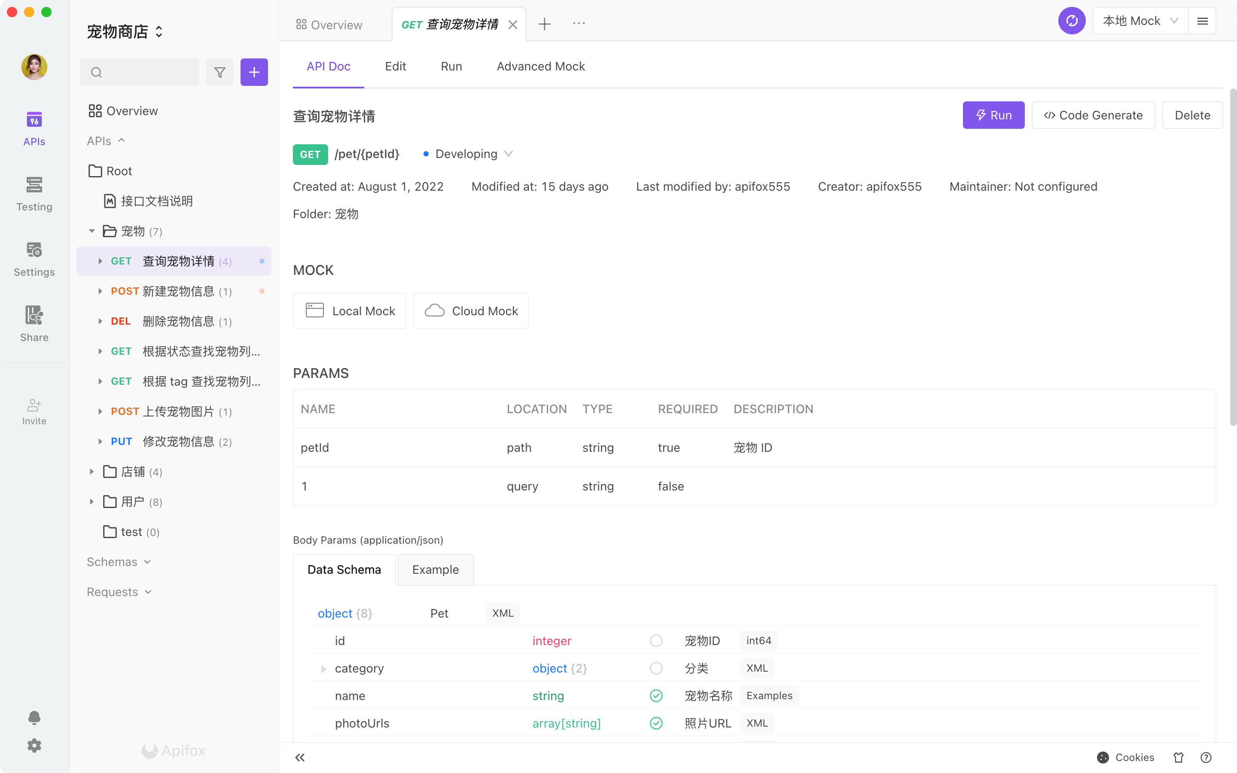1237x773 pixels.
Task: Click the help question mark icon
Action: click(1206, 757)
